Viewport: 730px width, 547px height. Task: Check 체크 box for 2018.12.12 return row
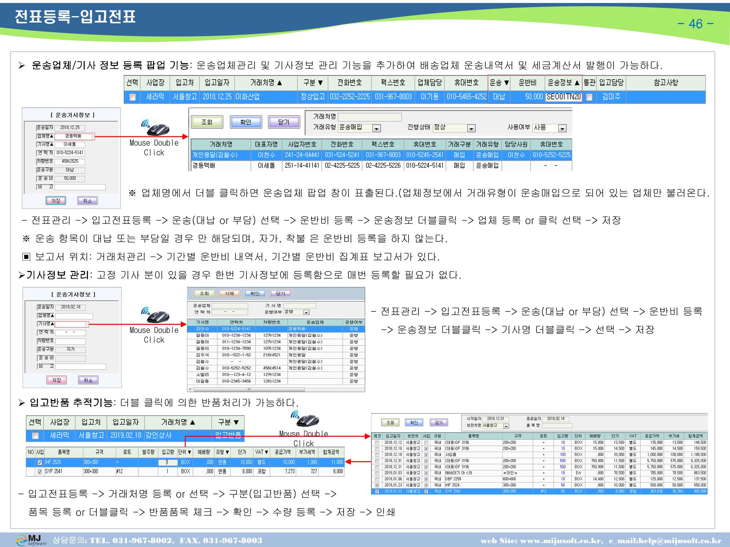(377, 442)
